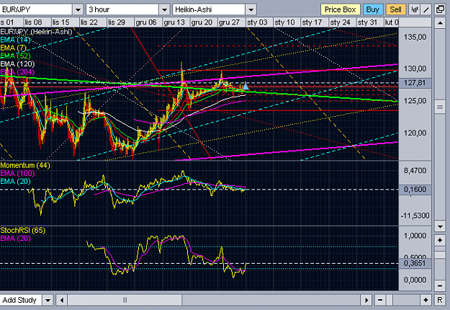Click the vertical scrollbar thumb

(x=440, y=107)
